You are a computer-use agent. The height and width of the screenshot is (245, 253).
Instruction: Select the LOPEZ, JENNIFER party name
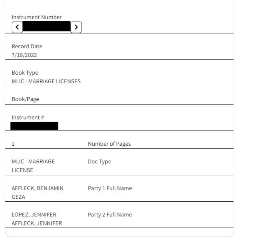(x=34, y=214)
